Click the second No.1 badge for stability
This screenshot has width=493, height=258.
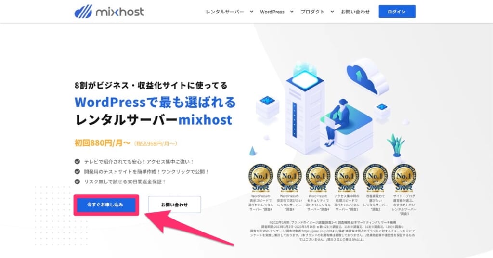[x=289, y=177]
